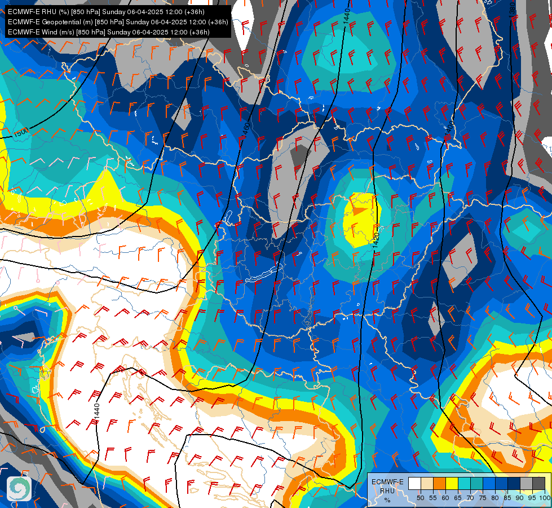The width and height of the screenshot is (552, 508).
Task: Select the teal 70–75% legend swatch
Action: (476, 484)
